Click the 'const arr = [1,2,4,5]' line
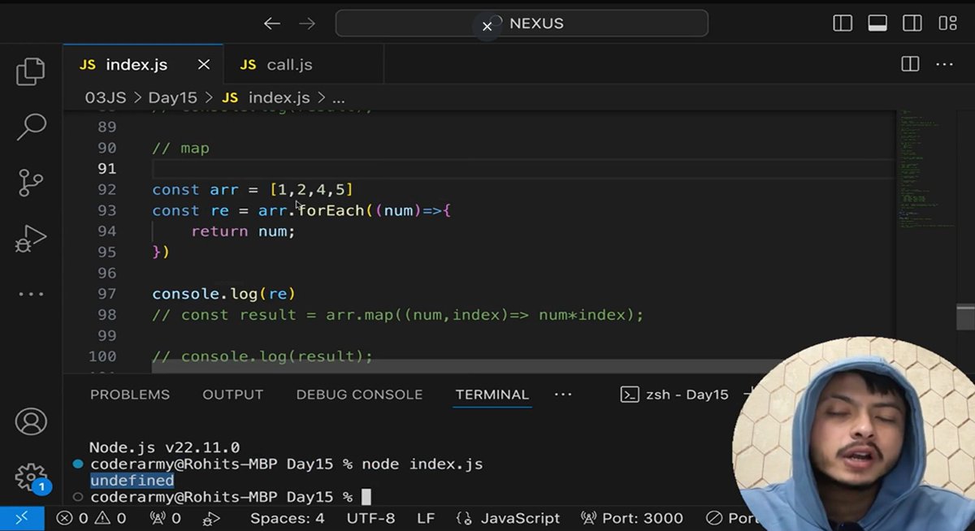 [253, 190]
